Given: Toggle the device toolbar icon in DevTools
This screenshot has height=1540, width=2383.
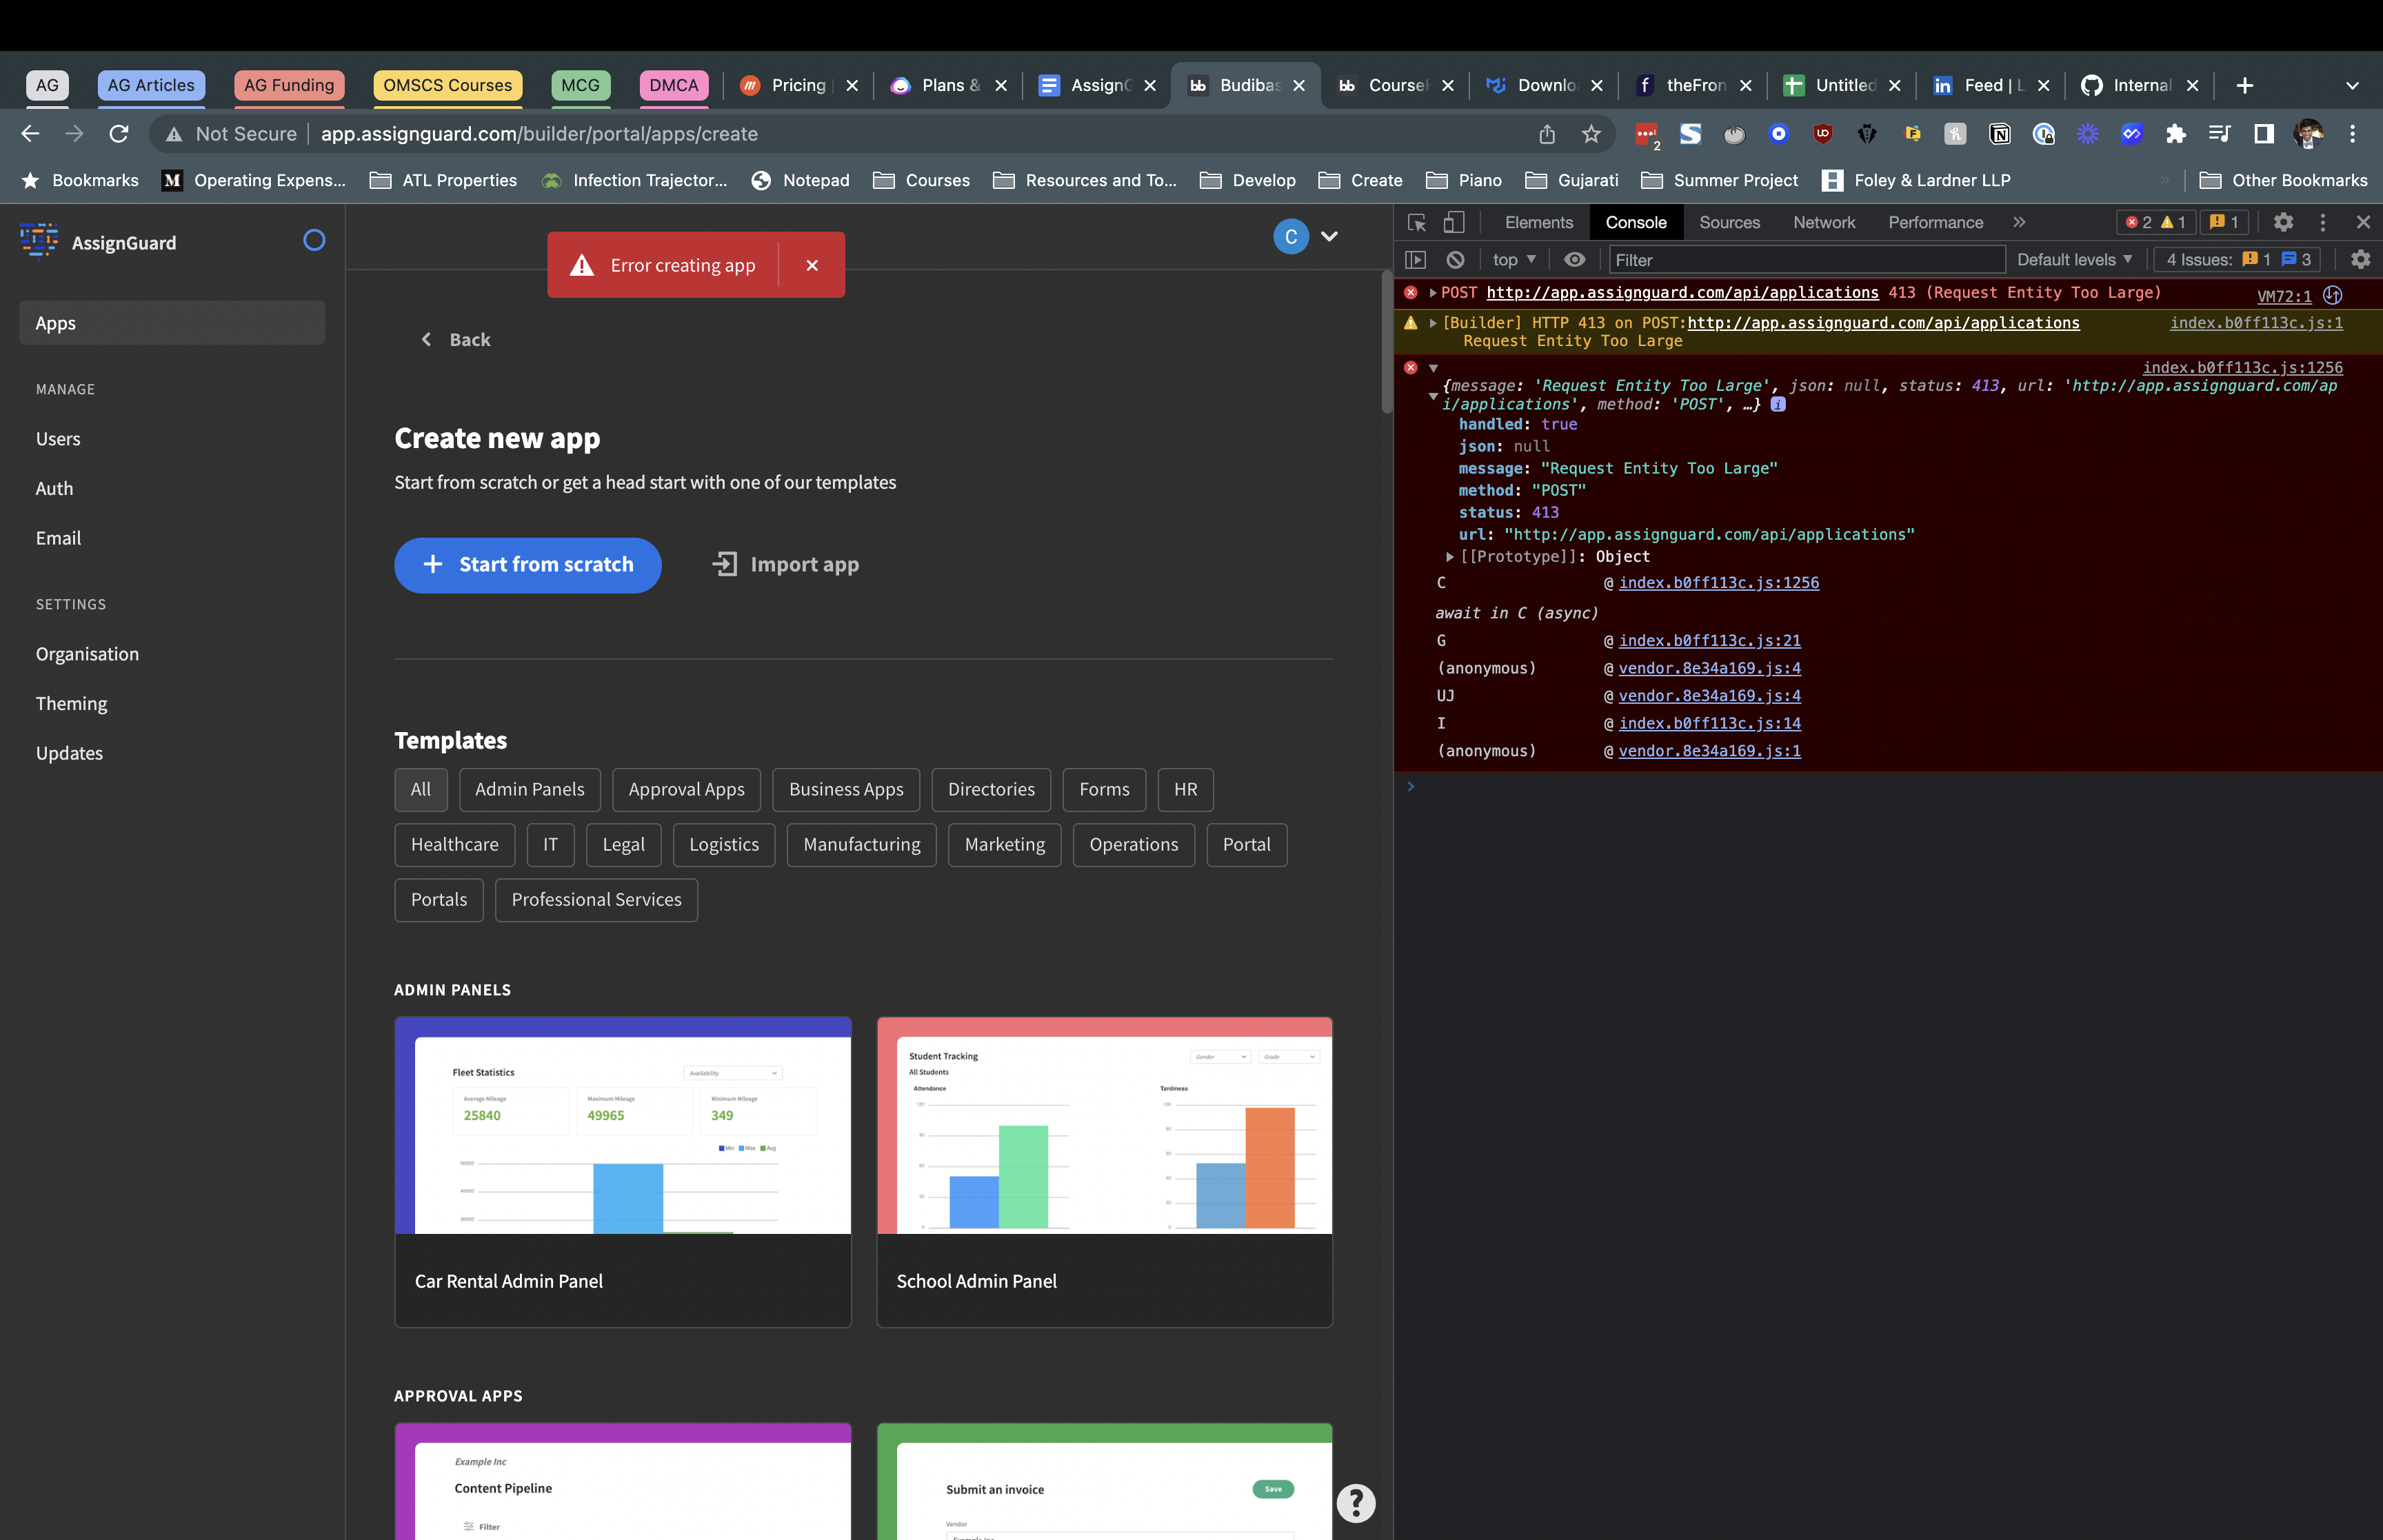Looking at the screenshot, I should [x=1454, y=222].
